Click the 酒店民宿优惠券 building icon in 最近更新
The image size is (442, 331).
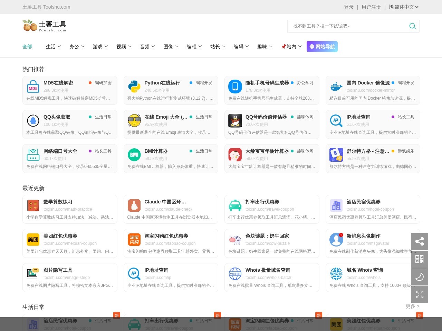(x=336, y=205)
